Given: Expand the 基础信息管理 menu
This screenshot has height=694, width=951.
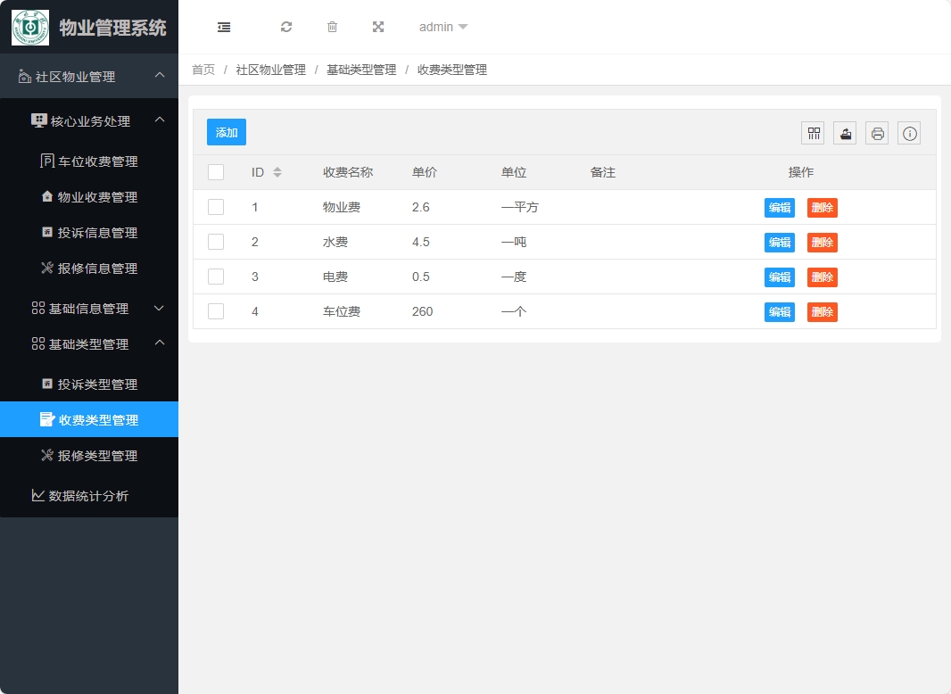Looking at the screenshot, I should [x=92, y=308].
